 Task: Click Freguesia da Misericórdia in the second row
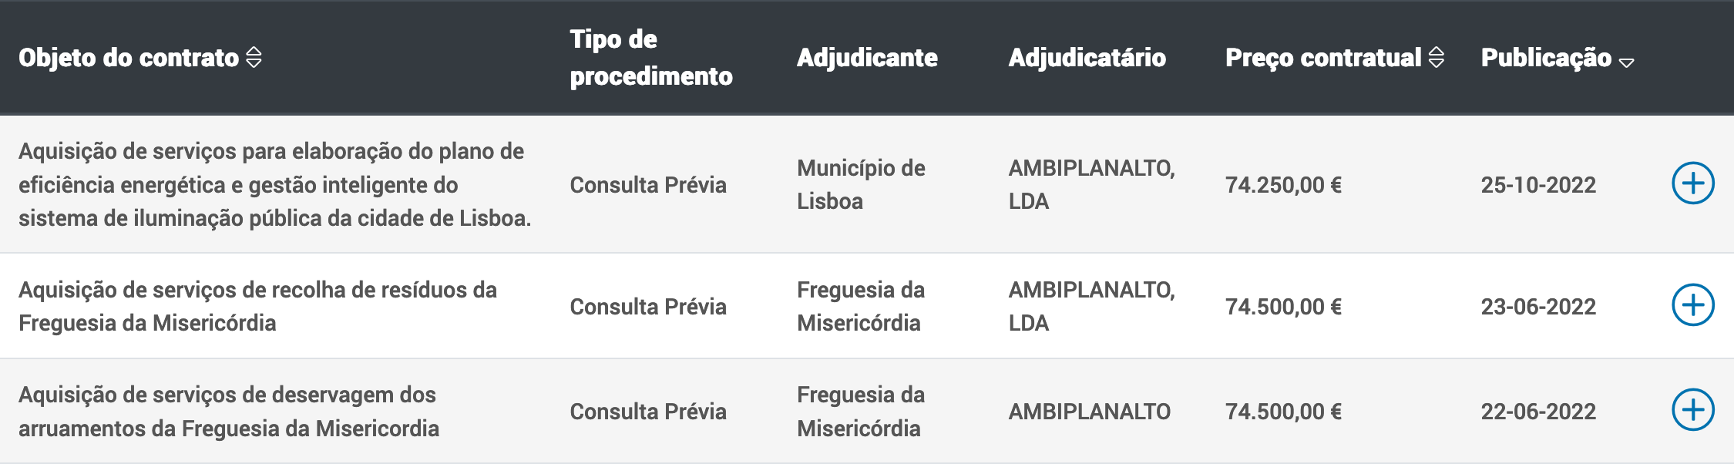(x=861, y=306)
